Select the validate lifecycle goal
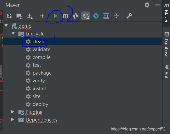 click(x=41, y=50)
